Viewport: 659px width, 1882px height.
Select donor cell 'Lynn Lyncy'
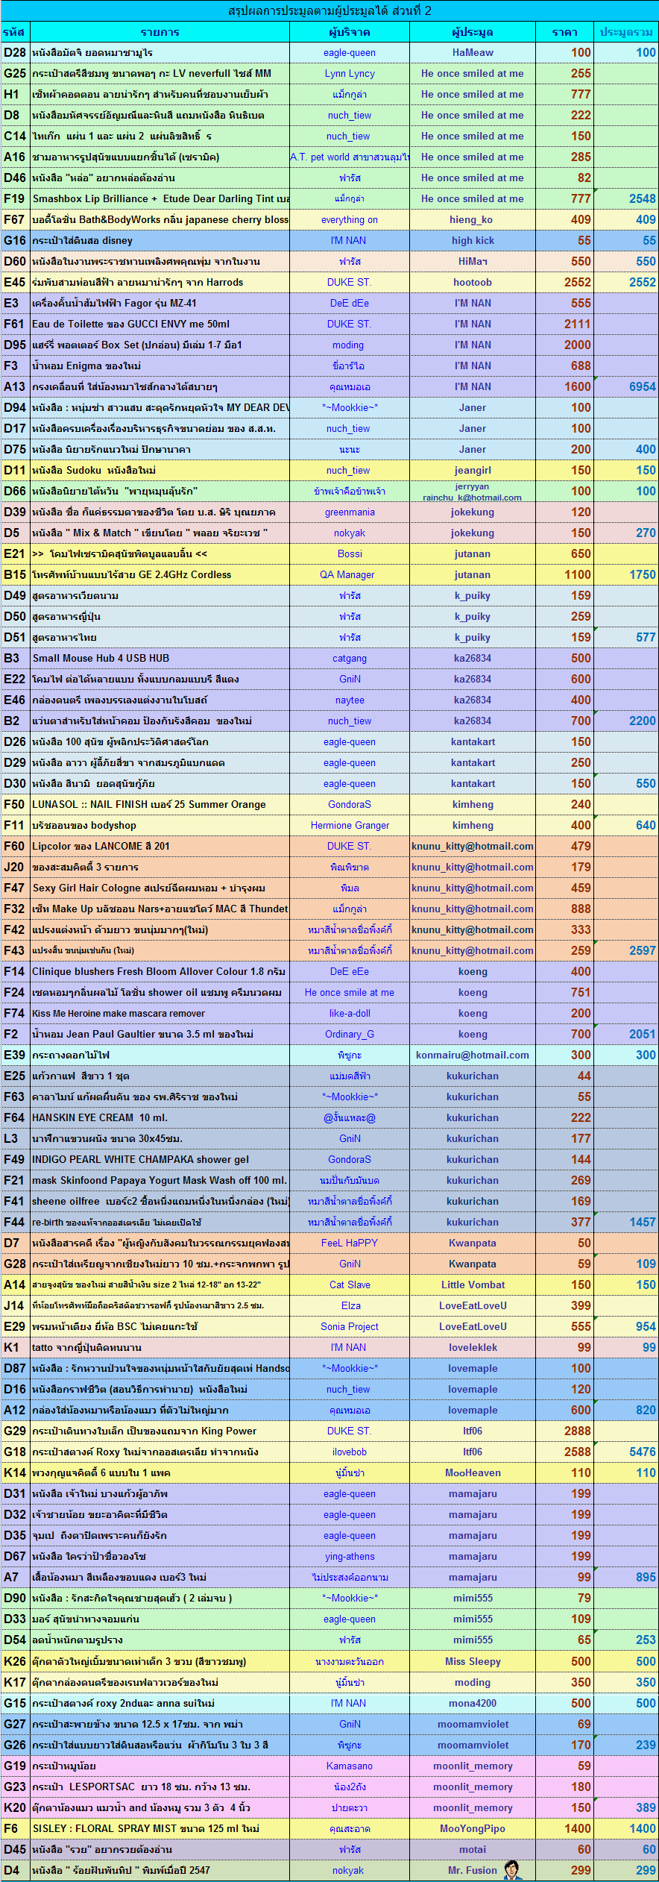[x=350, y=74]
